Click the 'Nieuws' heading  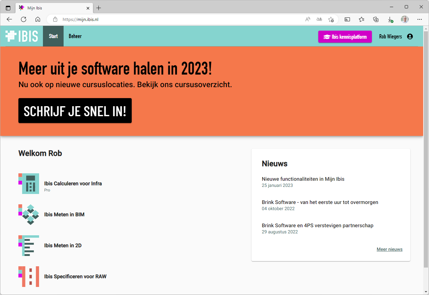tap(274, 164)
